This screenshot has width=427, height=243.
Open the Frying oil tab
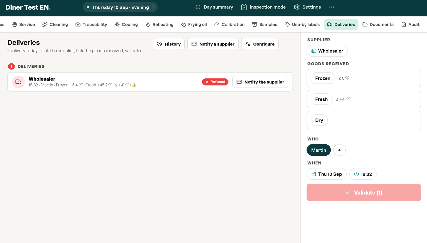pyautogui.click(x=194, y=25)
